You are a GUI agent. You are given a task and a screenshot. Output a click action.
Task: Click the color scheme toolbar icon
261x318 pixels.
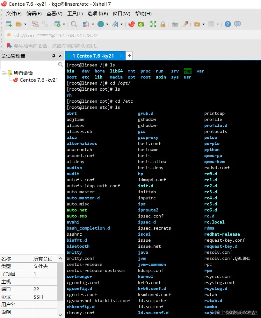click(x=86, y=24)
